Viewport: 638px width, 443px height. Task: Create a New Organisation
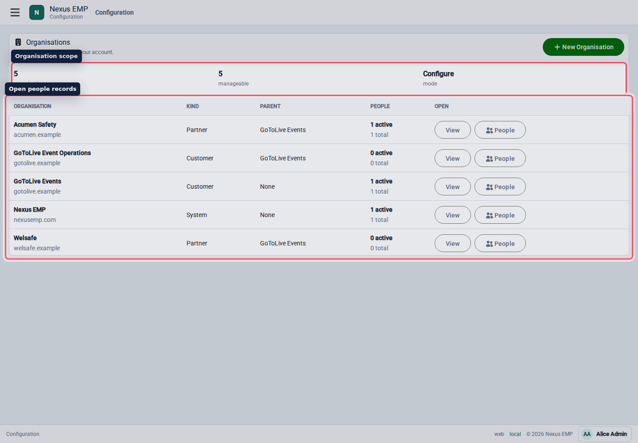(584, 47)
